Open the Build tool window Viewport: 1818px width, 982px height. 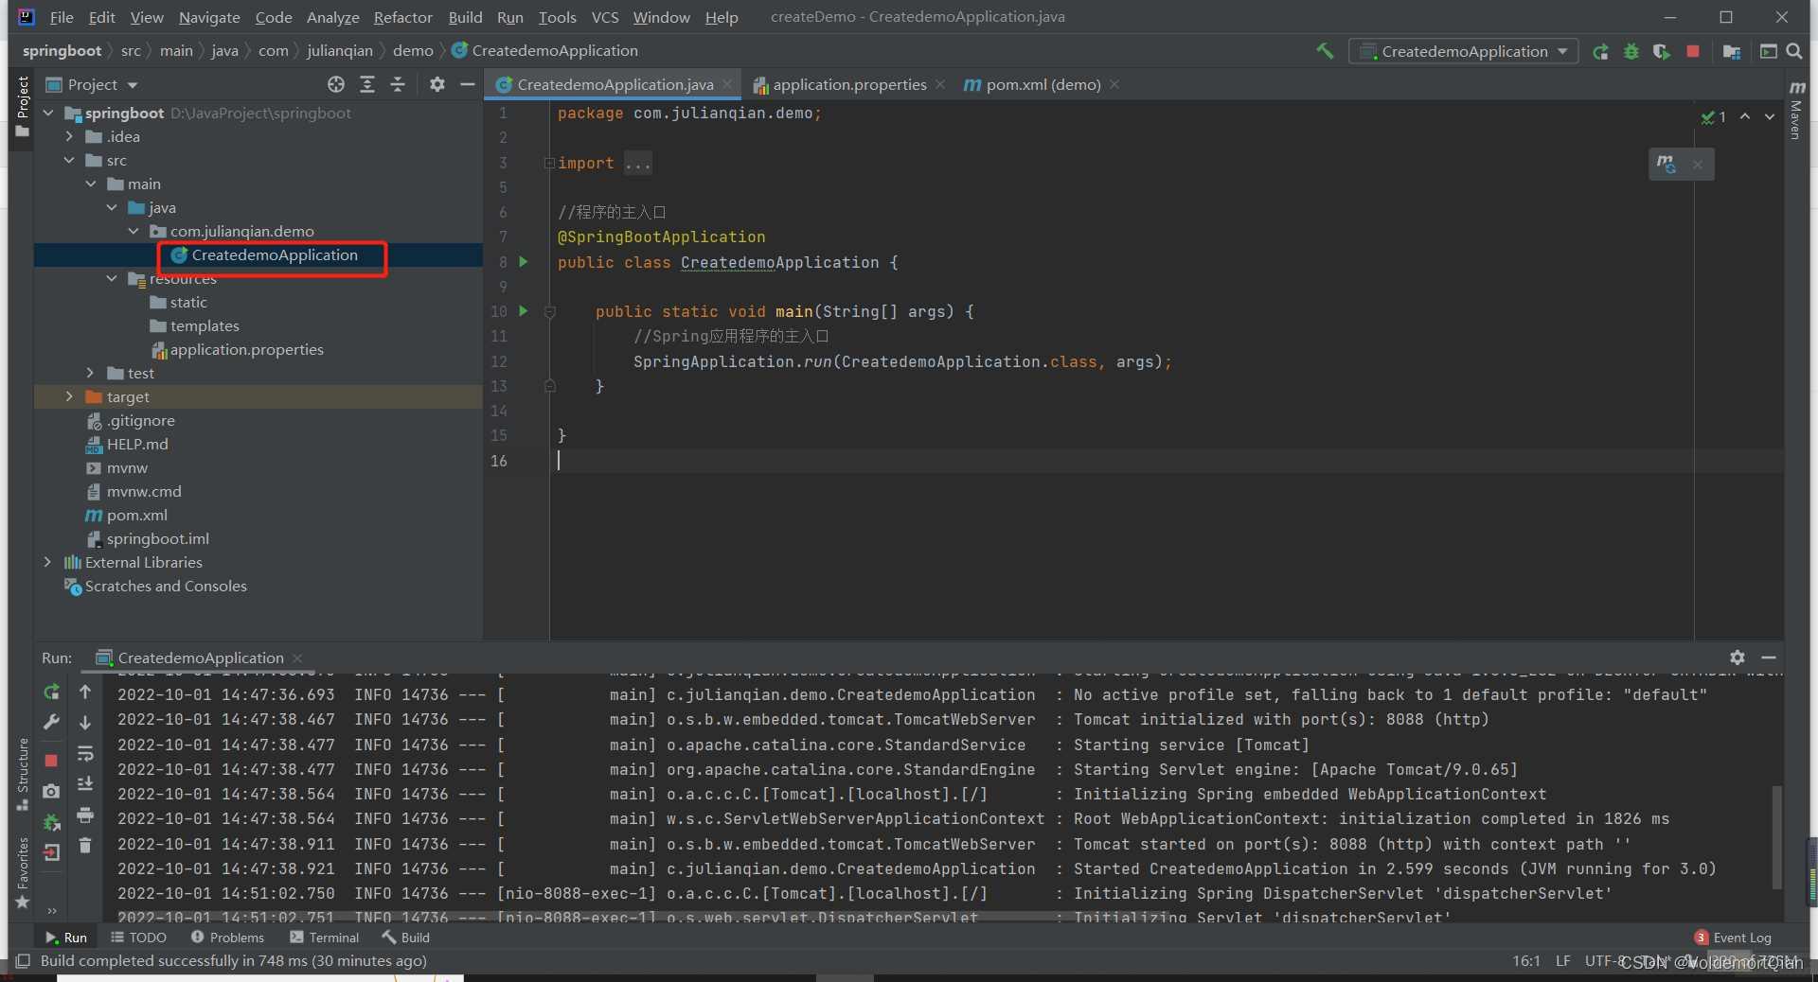click(405, 938)
